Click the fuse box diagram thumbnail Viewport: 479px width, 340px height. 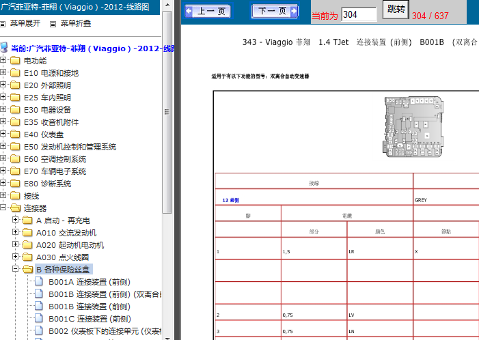(x=413, y=127)
